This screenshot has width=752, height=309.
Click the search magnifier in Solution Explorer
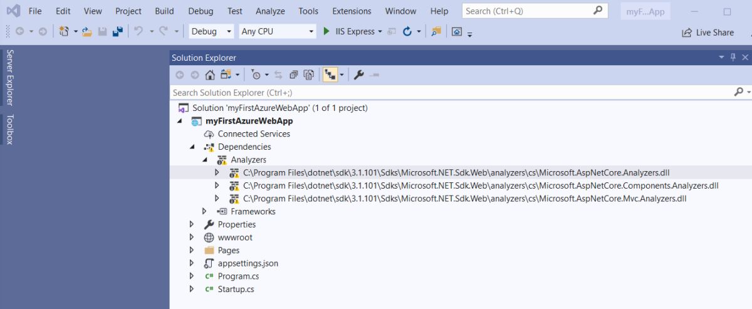pos(739,92)
